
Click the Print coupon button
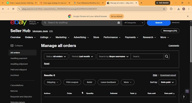72,82
